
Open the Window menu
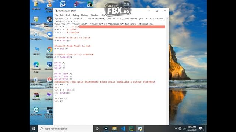pyautogui.click(x=94, y=15)
